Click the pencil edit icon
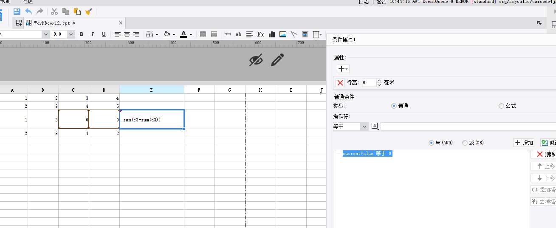Image resolution: width=556 pixels, height=228 pixels. (277, 60)
